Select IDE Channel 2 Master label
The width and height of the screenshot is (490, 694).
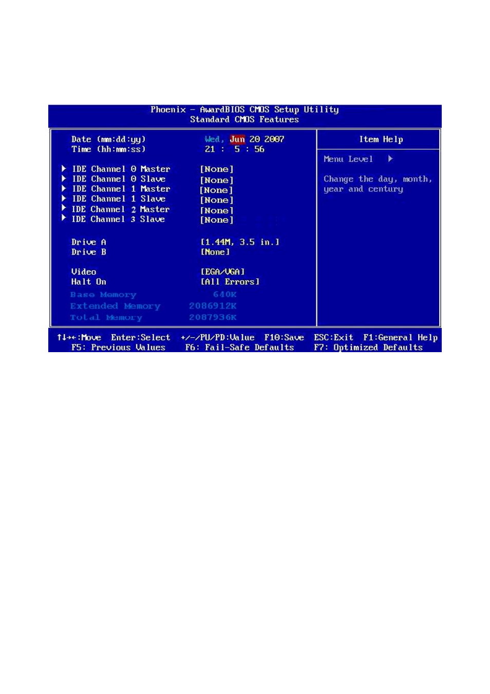(x=121, y=209)
